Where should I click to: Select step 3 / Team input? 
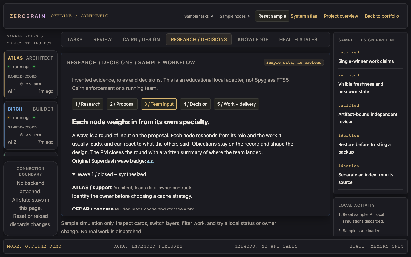click(x=159, y=104)
